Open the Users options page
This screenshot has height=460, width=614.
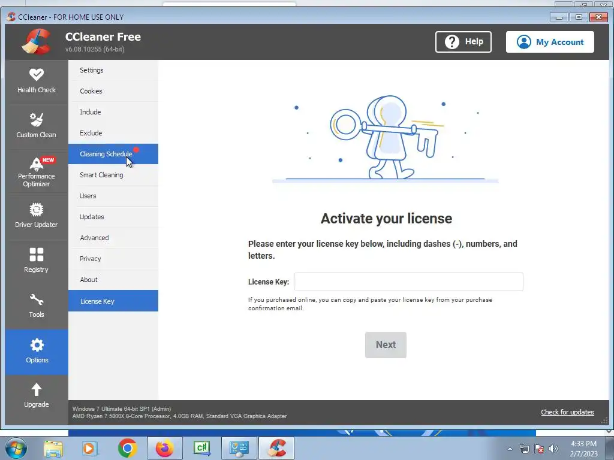point(113,196)
